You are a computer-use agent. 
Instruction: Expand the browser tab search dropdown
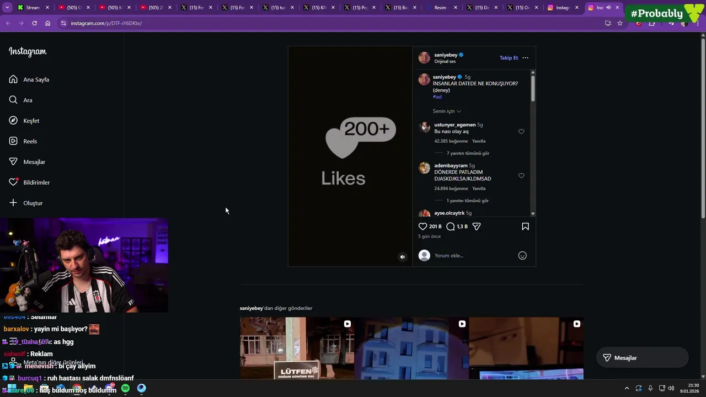pos(7,8)
